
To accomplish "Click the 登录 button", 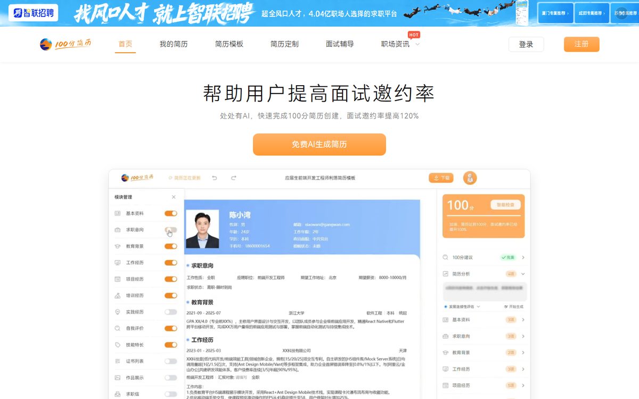I will (x=526, y=44).
